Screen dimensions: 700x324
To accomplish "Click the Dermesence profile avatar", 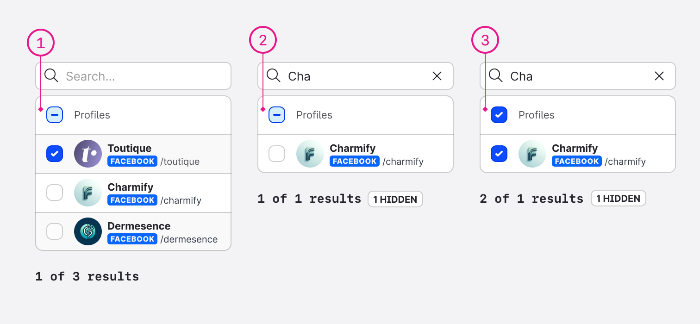I will click(87, 231).
